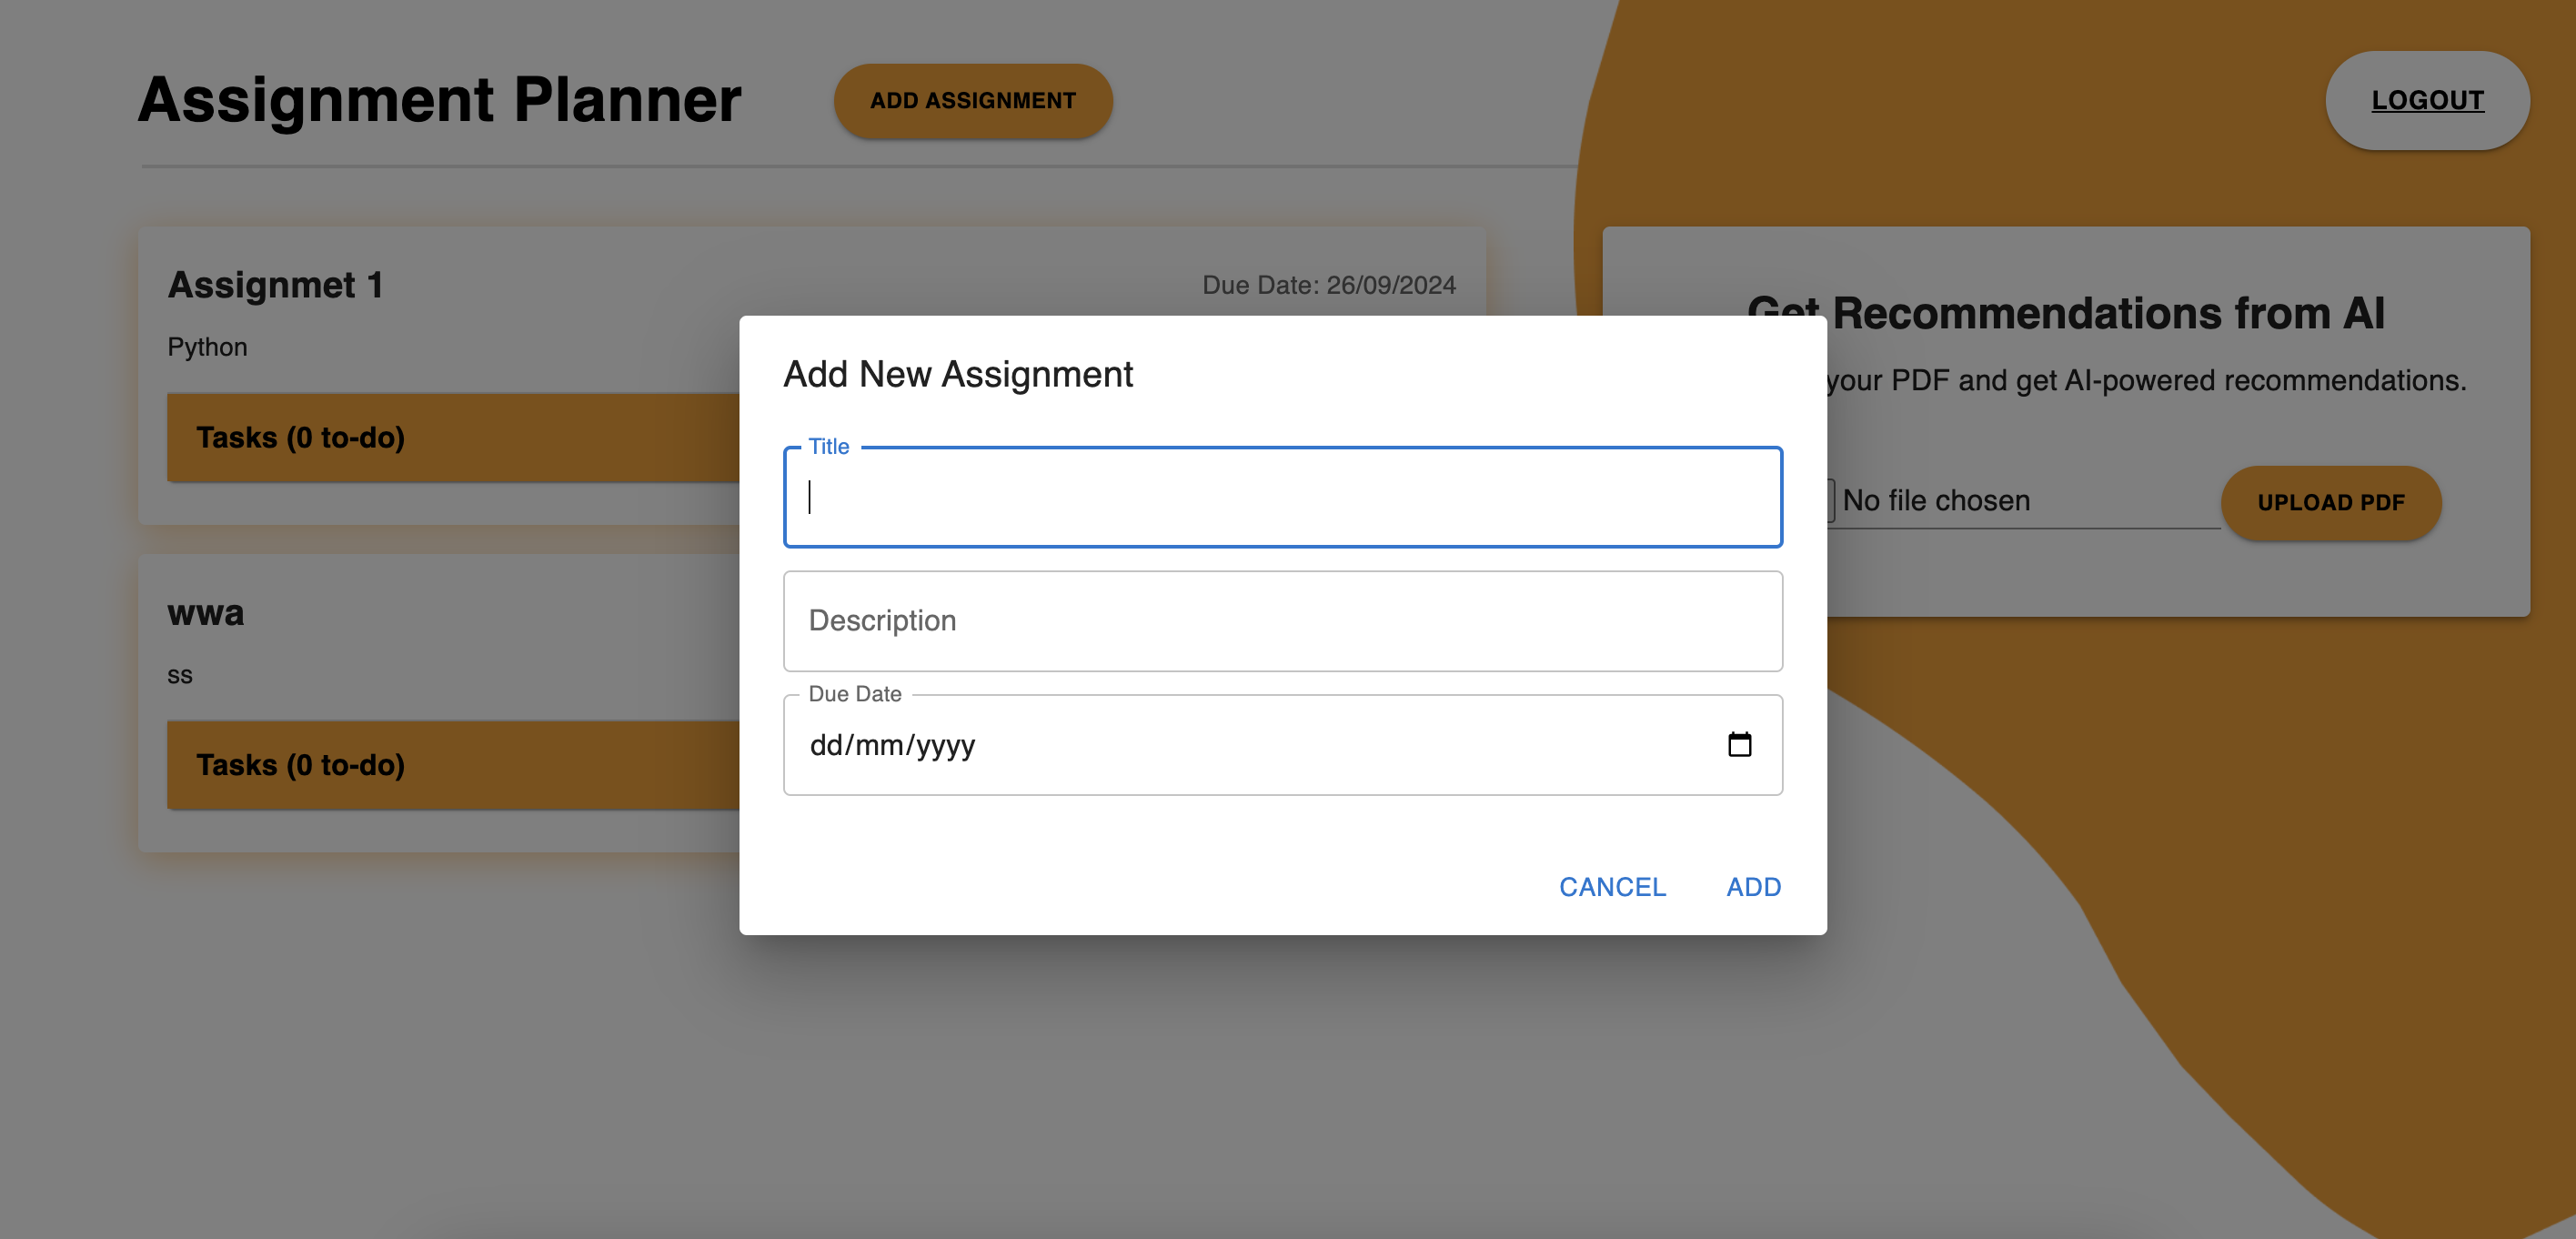Click the Assignment Planner heading
The width and height of the screenshot is (2576, 1239).
pyautogui.click(x=439, y=100)
